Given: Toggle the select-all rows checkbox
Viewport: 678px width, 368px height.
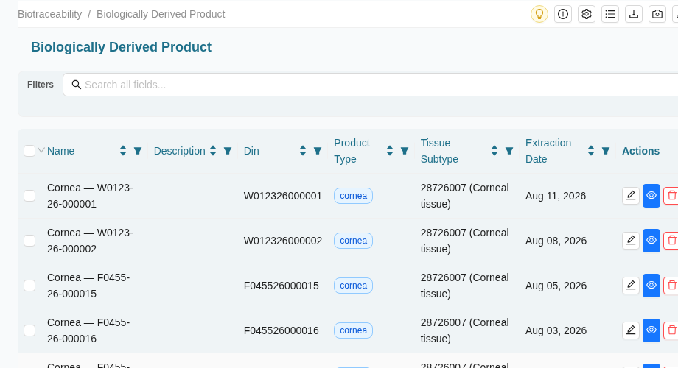Looking at the screenshot, I should [29, 151].
